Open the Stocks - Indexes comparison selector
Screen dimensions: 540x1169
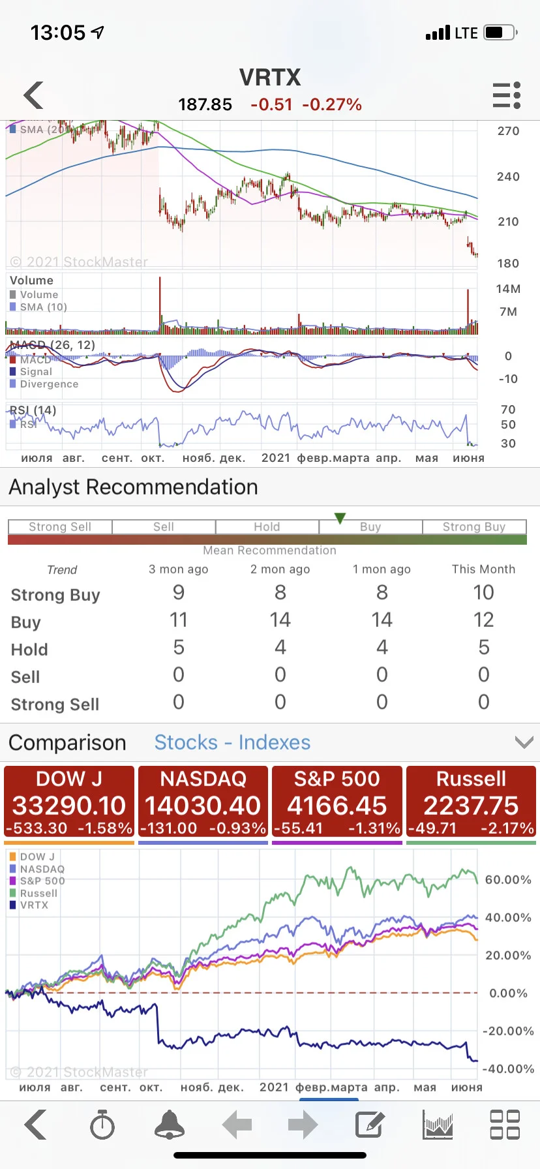tap(232, 742)
